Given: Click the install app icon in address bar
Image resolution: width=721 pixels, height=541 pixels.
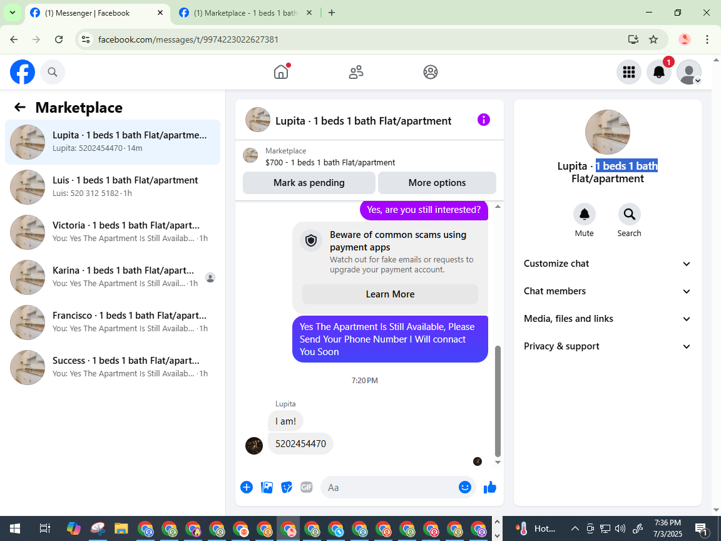Looking at the screenshot, I should (633, 39).
